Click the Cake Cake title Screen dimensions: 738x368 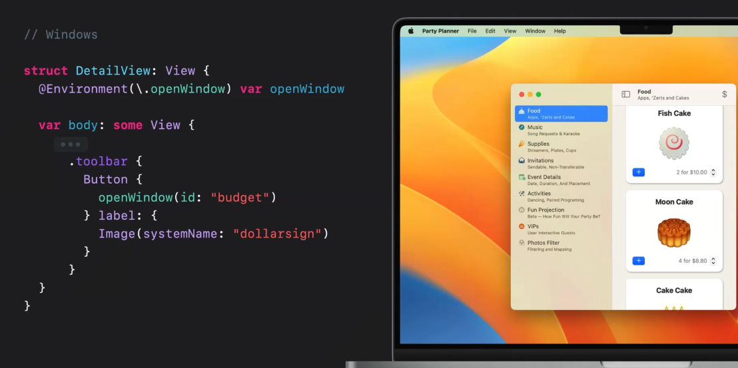pos(674,290)
